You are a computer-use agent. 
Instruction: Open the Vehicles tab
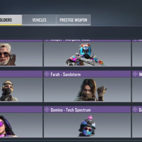(39, 20)
